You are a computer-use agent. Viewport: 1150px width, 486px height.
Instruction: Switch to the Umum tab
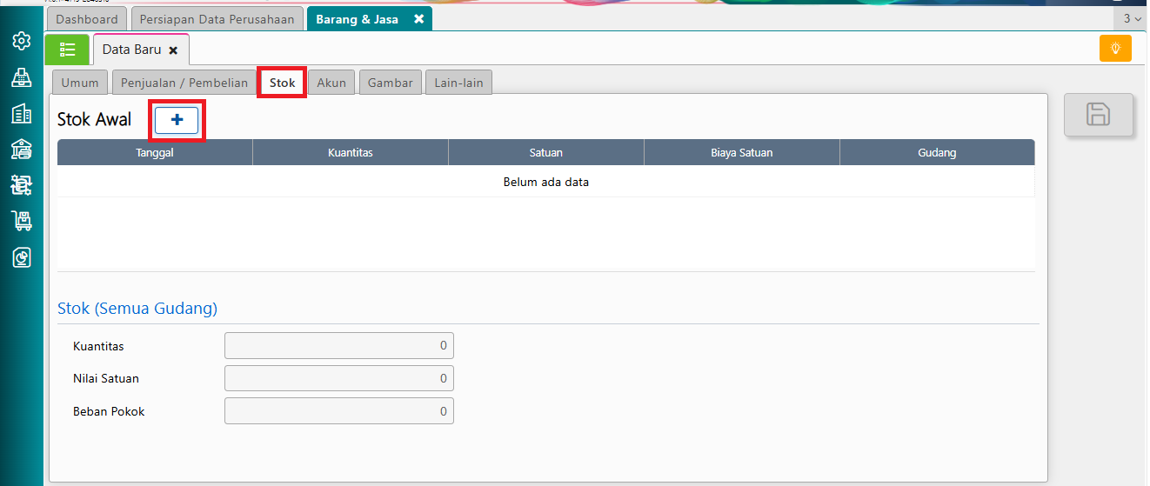[x=80, y=83]
